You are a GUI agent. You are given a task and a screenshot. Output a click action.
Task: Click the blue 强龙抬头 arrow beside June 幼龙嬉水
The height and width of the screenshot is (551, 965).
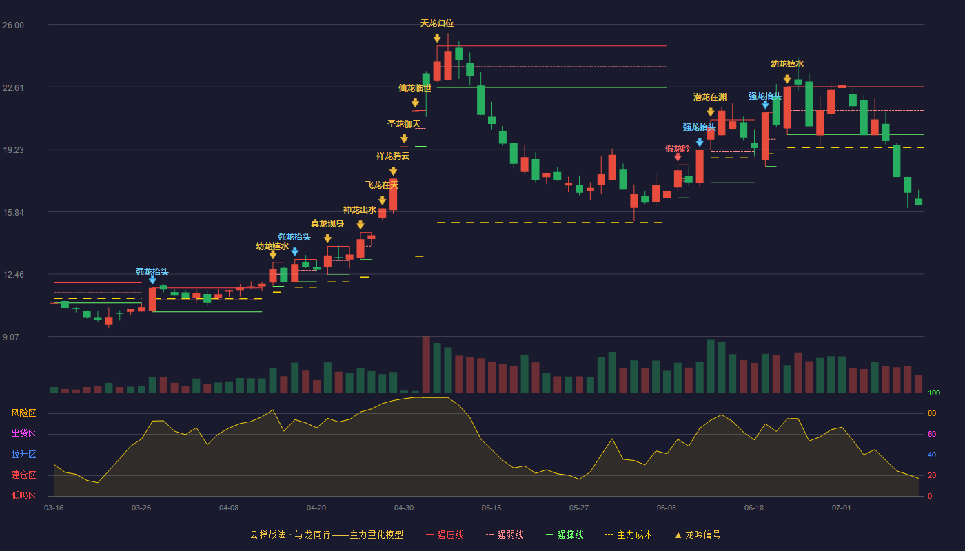coord(765,105)
